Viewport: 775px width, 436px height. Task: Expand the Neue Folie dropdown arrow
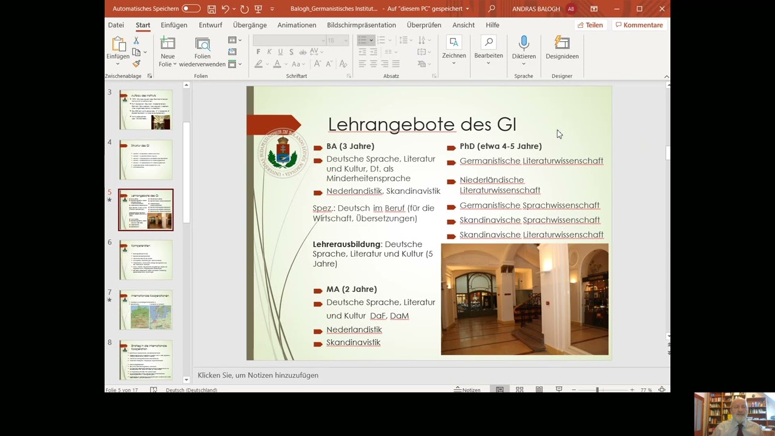[175, 64]
